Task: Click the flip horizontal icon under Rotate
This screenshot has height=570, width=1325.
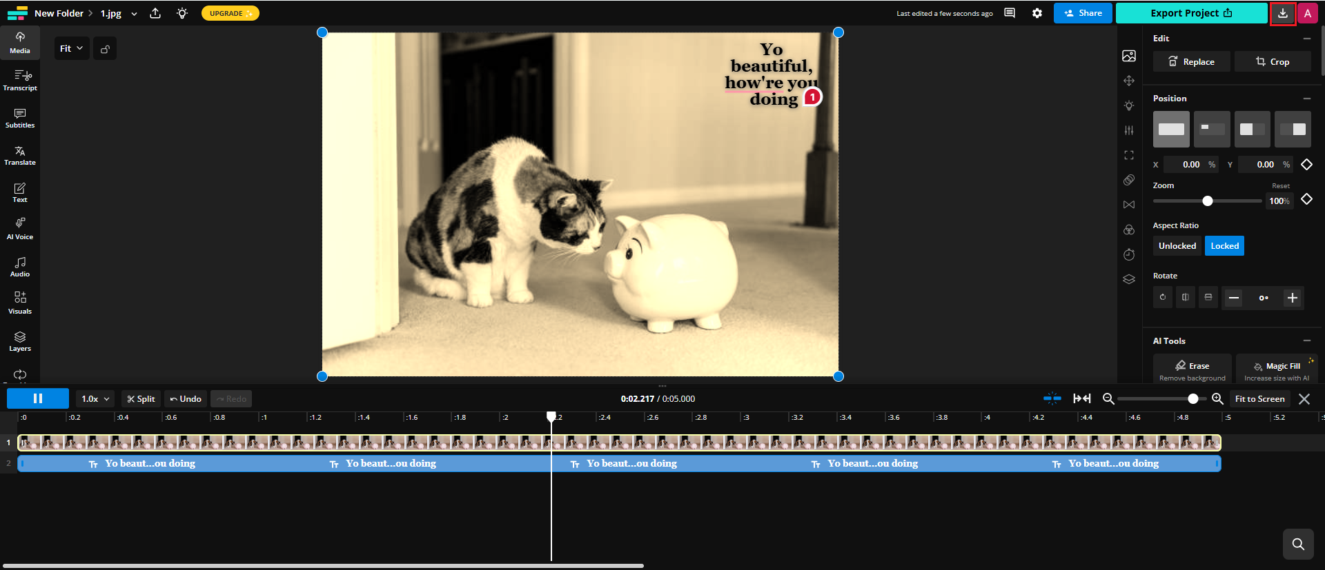Action: pos(1186,298)
